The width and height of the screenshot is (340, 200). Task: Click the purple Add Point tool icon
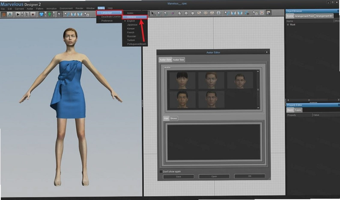(173, 13)
